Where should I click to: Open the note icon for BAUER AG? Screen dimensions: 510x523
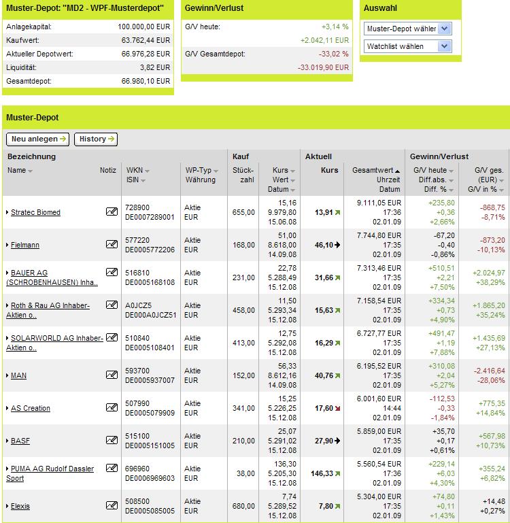click(112, 272)
